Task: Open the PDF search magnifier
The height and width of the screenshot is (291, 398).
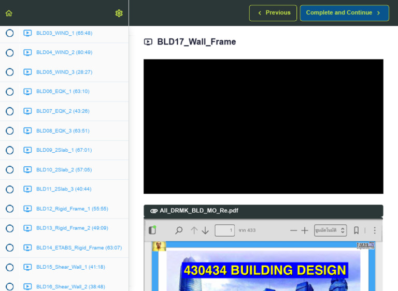Action: click(179, 230)
